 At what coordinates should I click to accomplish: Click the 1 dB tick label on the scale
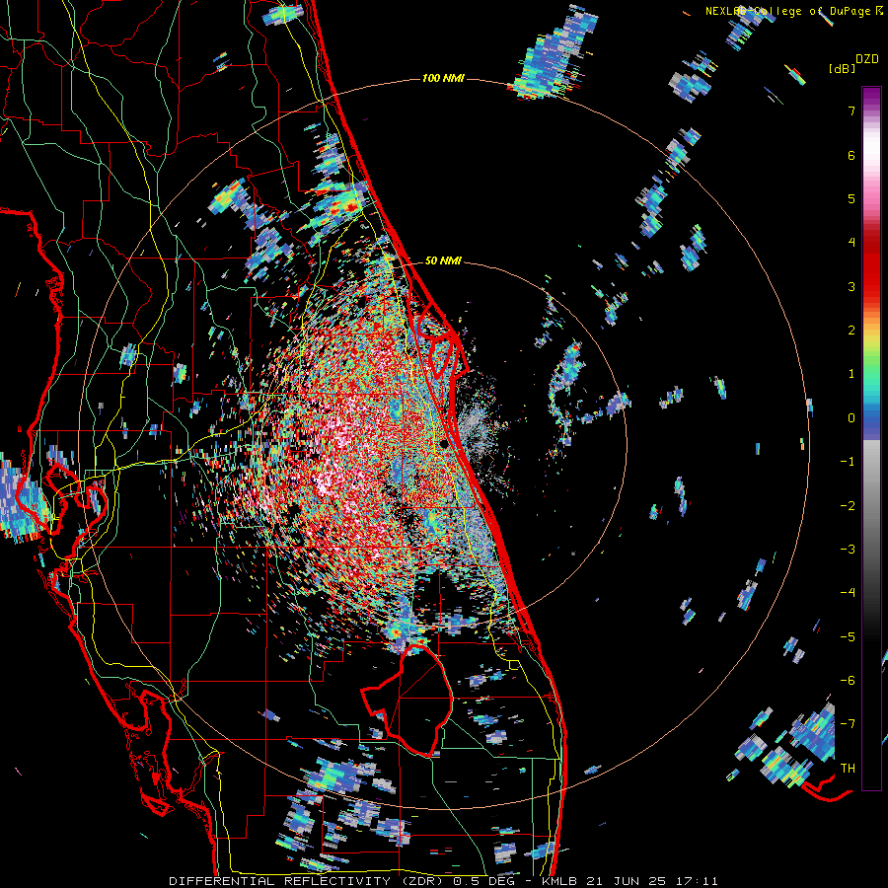click(x=851, y=374)
